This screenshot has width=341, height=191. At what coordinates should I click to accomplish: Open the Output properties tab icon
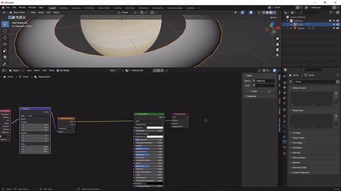coord(285,88)
